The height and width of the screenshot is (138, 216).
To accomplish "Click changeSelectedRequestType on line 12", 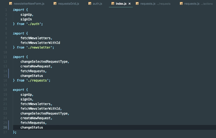I will [44, 61].
